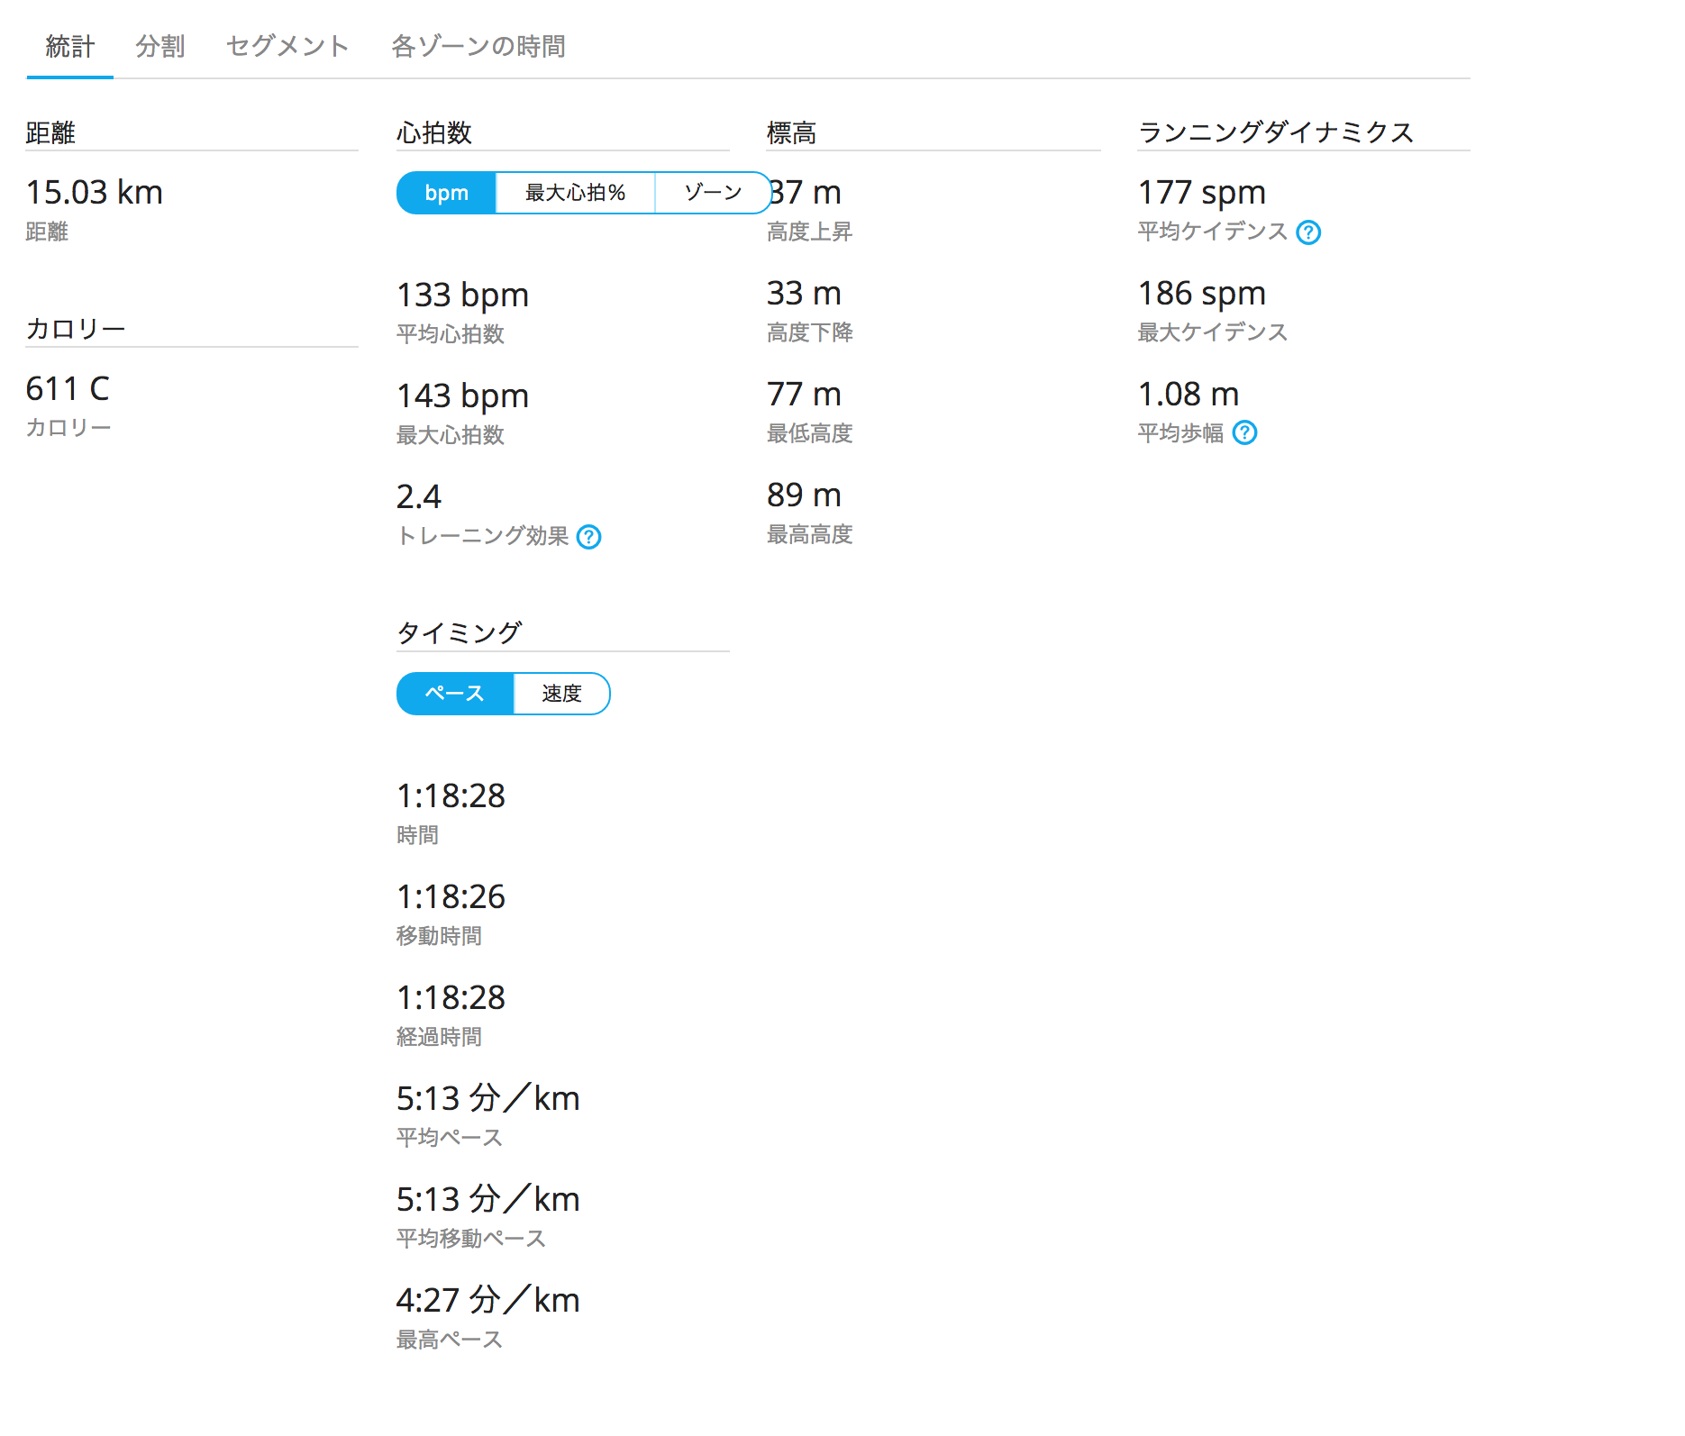Click the 77 m 最低高度 value

point(804,395)
